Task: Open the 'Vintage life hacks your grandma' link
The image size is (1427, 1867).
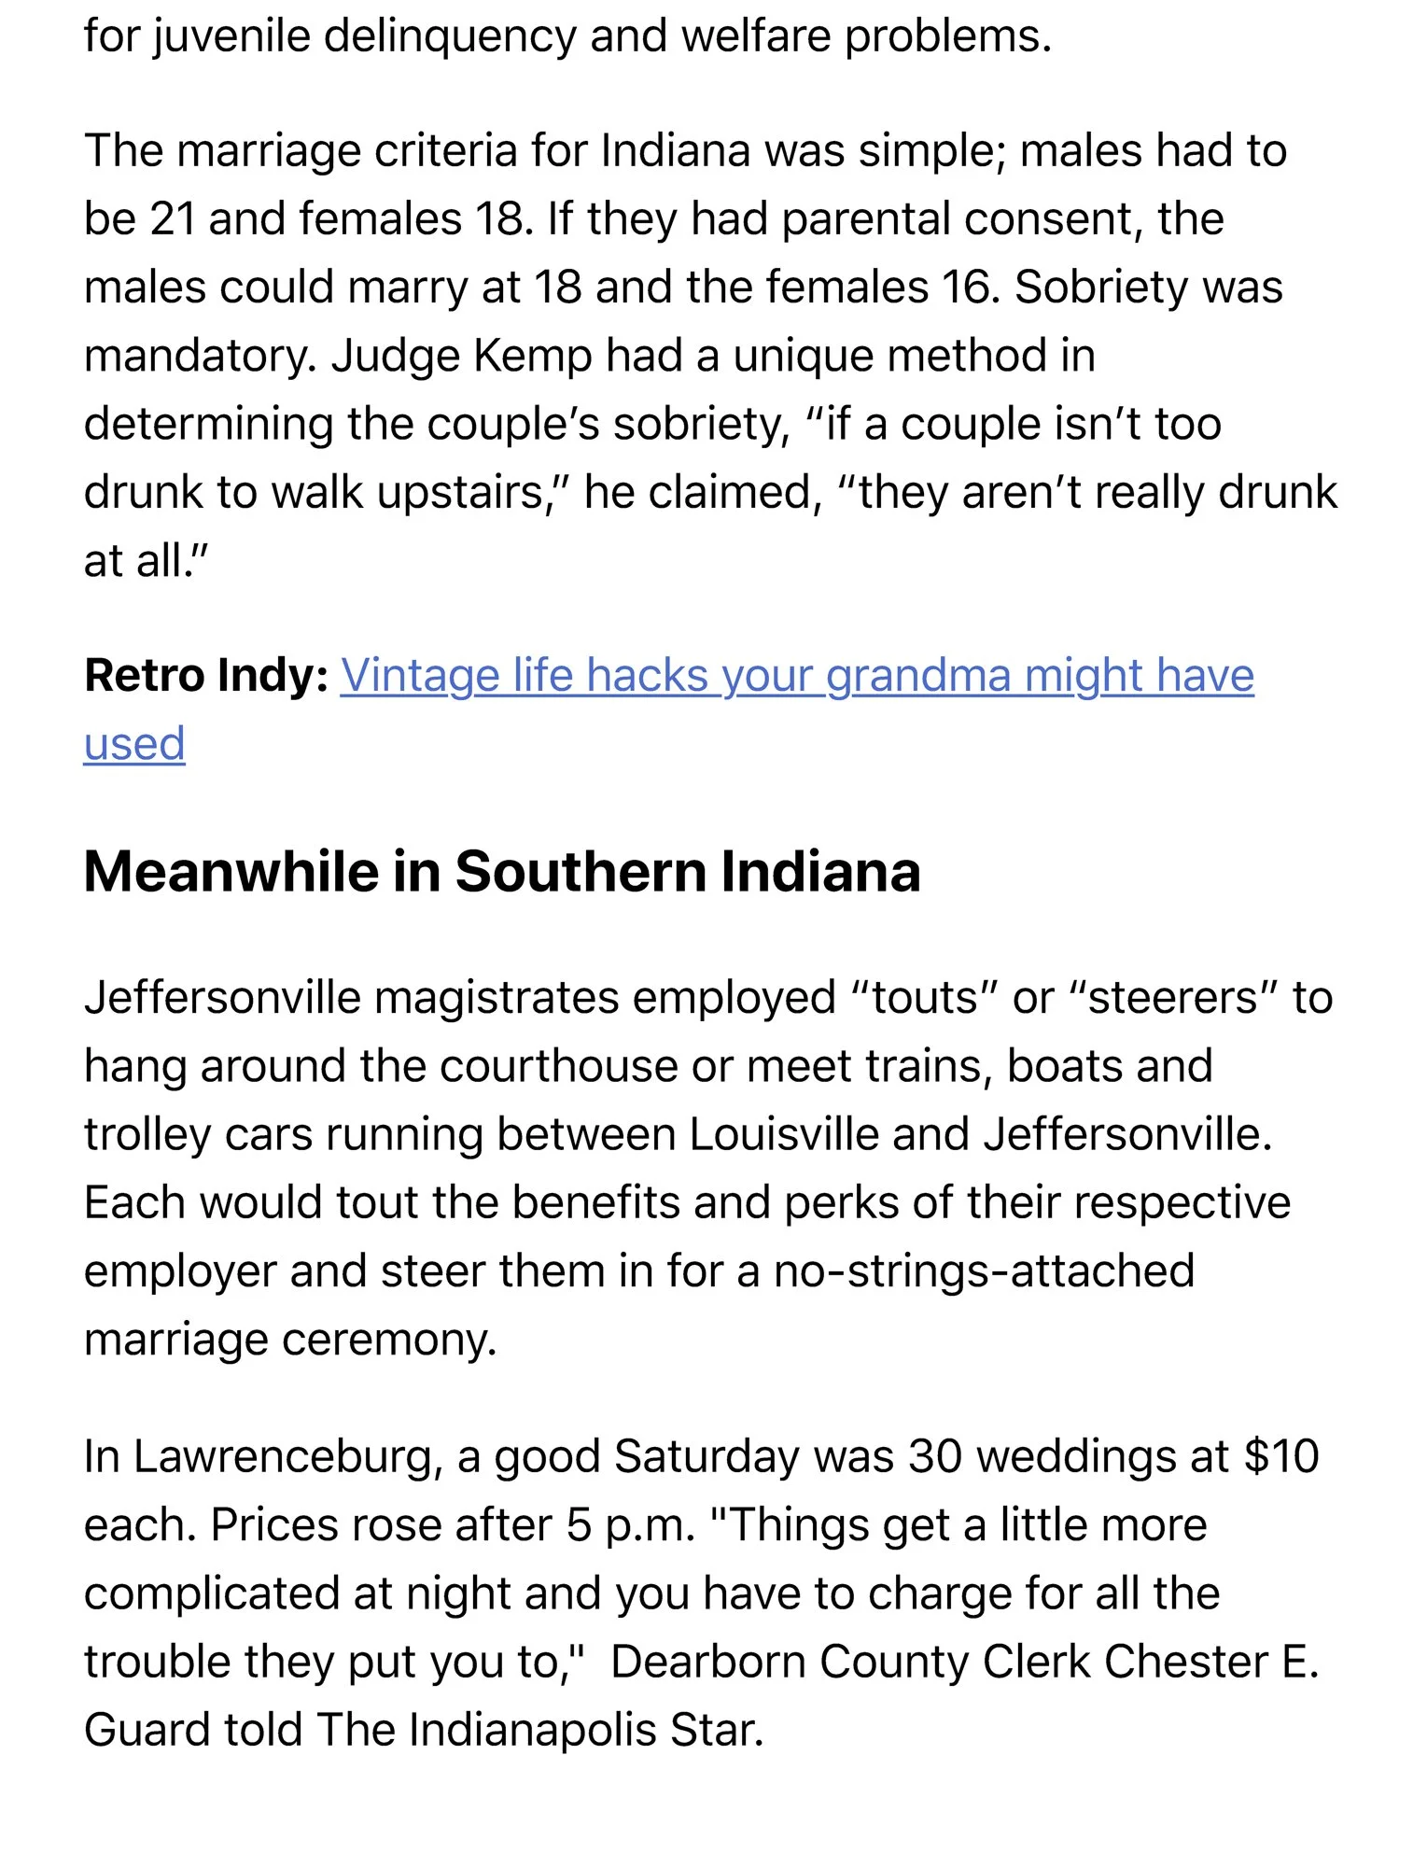Action: point(797,676)
